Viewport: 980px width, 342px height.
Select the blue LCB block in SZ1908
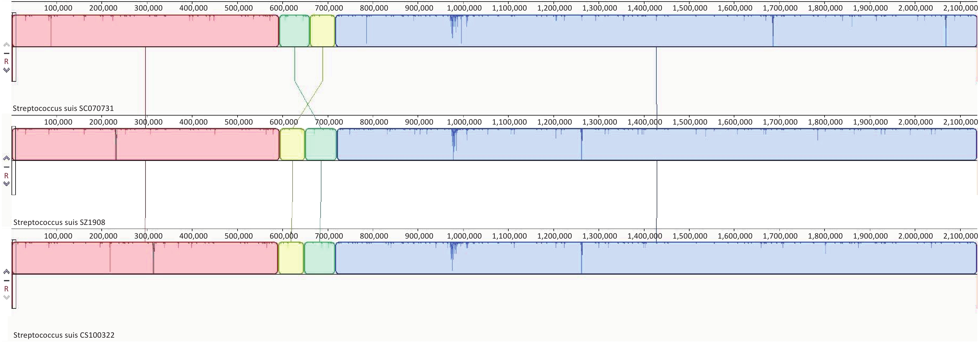(657, 144)
